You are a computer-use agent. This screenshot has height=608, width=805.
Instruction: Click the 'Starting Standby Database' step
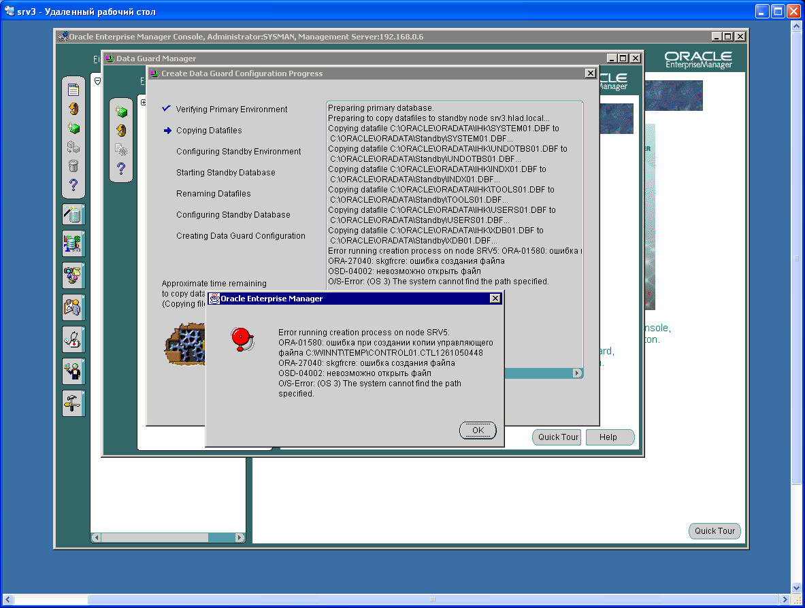[x=226, y=172]
